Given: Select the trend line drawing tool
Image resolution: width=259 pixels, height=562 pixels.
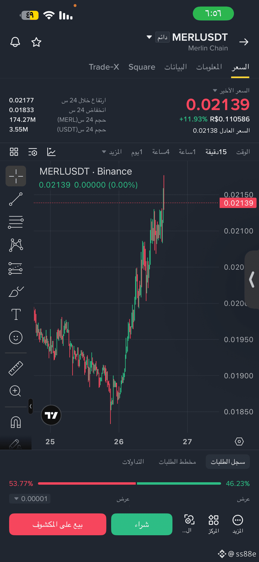Looking at the screenshot, I should click(x=16, y=199).
